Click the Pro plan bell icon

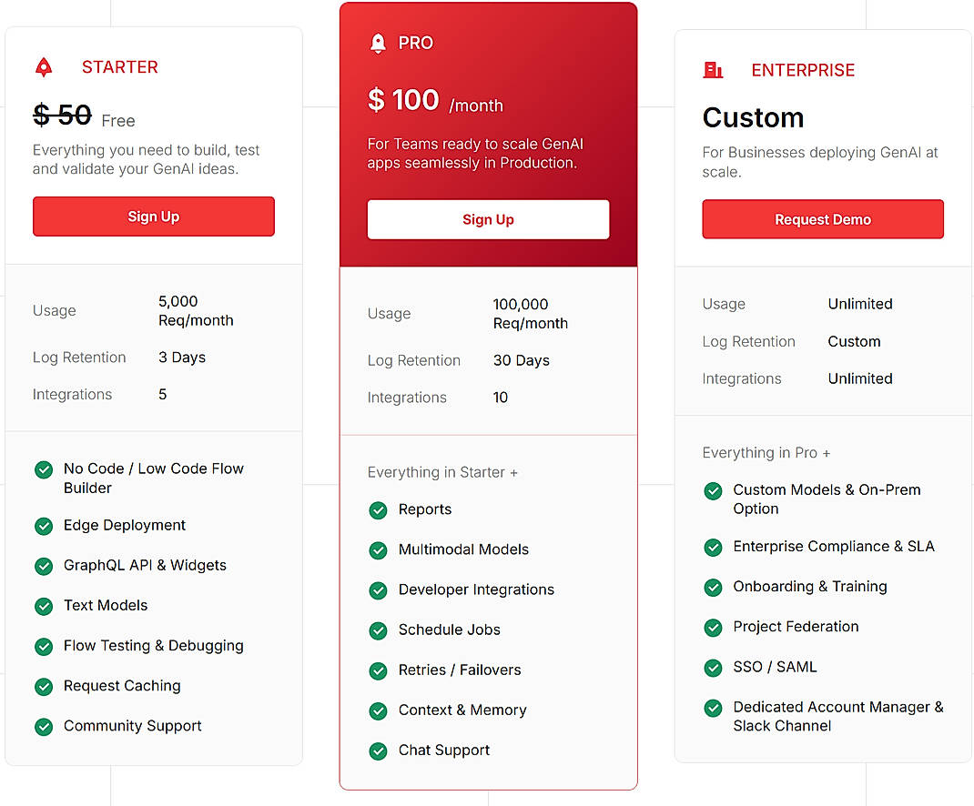click(x=378, y=43)
